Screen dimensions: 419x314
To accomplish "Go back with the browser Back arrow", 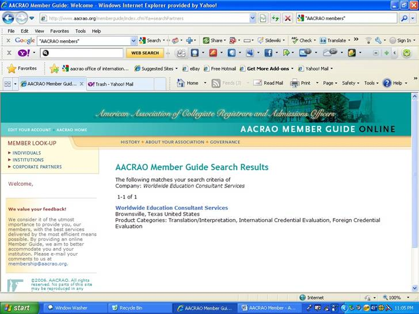I will click(x=8, y=18).
